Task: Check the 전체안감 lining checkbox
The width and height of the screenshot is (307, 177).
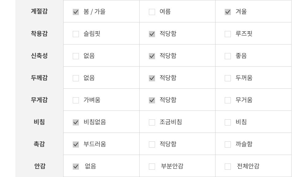Action: click(228, 167)
